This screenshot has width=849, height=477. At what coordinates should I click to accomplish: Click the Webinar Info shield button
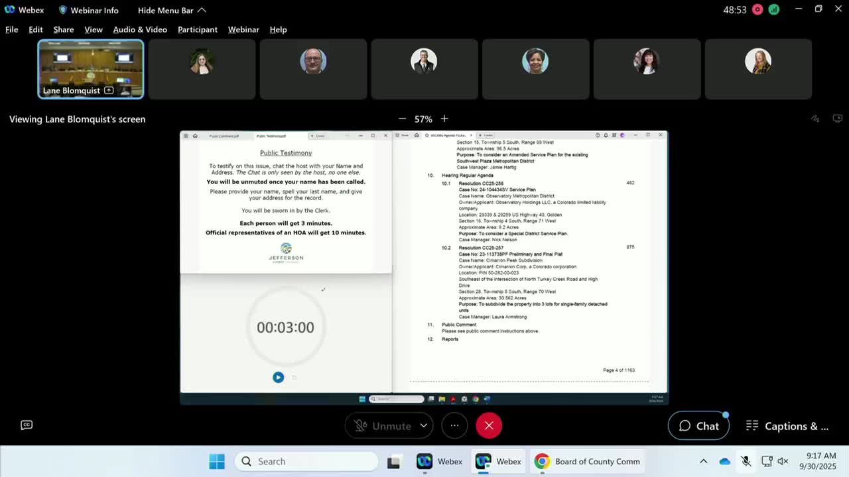click(x=89, y=10)
